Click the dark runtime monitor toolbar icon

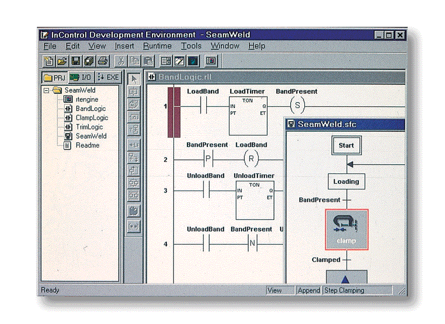click(x=193, y=61)
